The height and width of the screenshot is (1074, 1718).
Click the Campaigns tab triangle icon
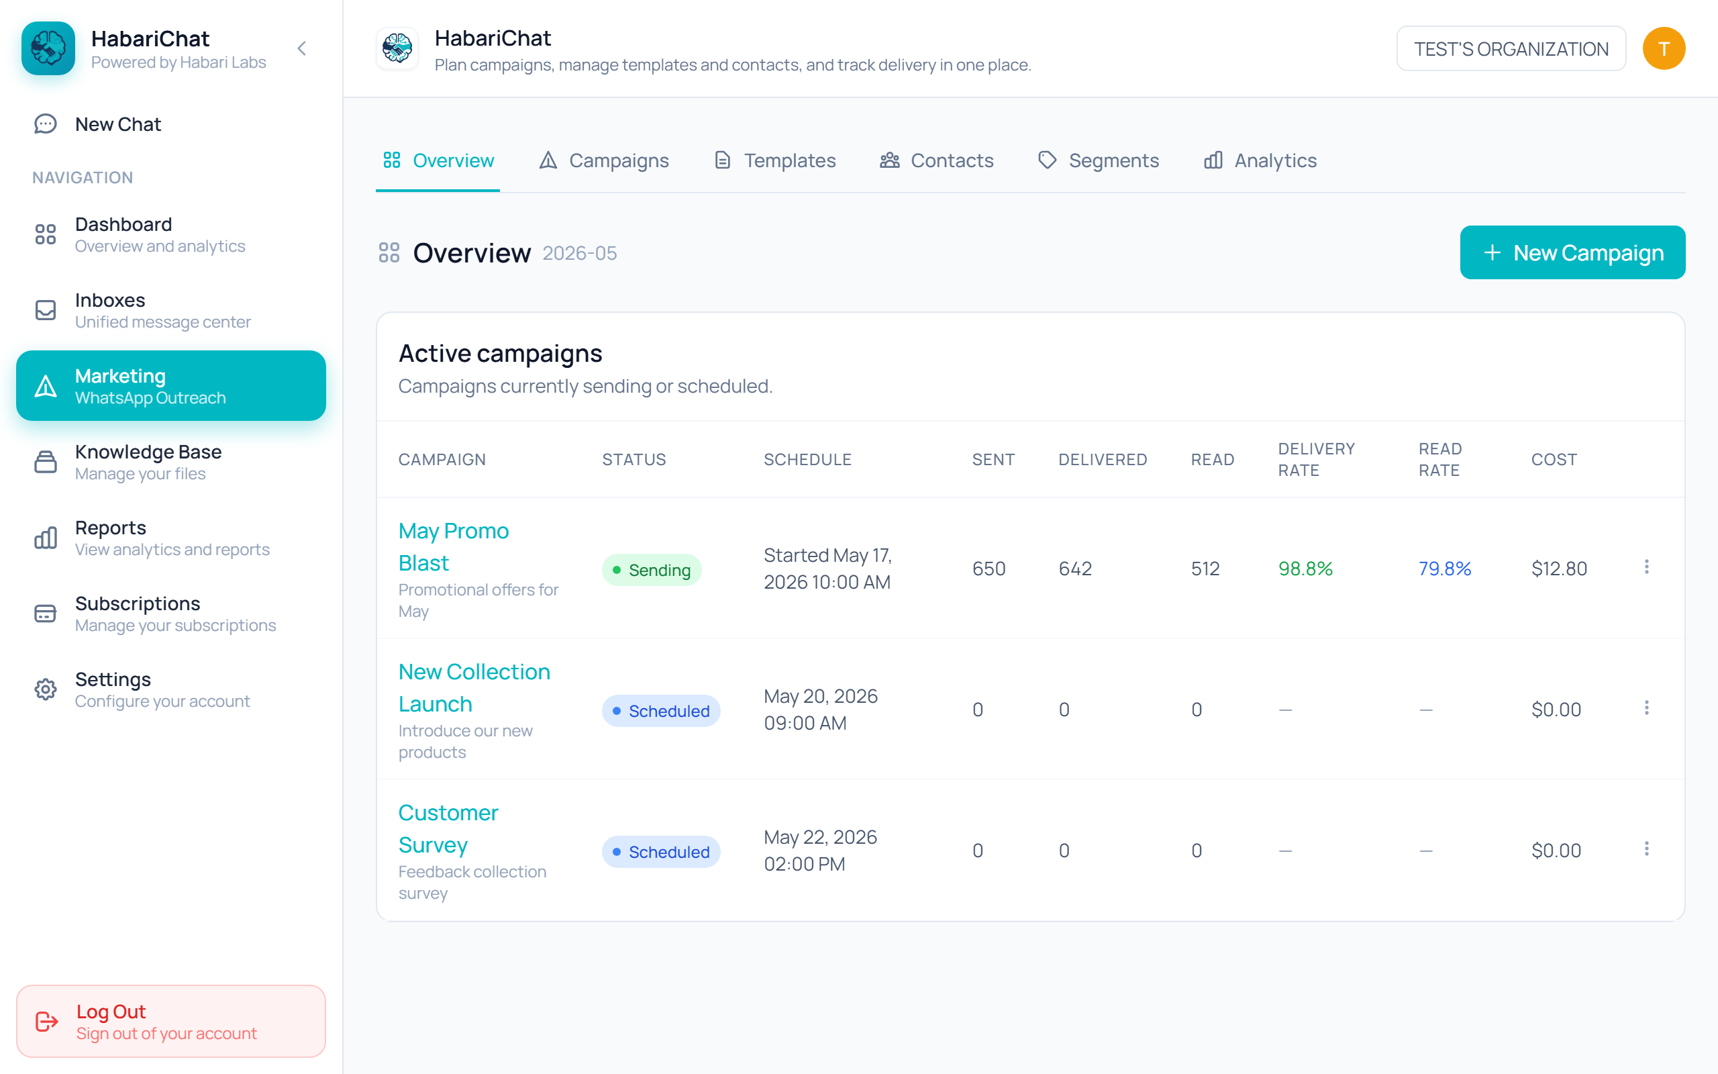(548, 160)
